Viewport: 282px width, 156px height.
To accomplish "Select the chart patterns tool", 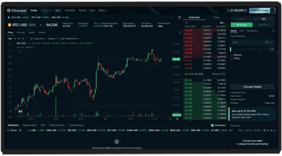I will (x=10, y=63).
